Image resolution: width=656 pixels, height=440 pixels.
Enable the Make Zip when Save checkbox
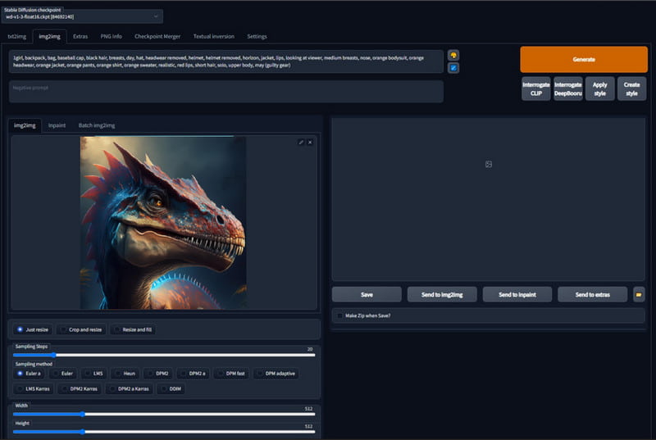tap(340, 315)
